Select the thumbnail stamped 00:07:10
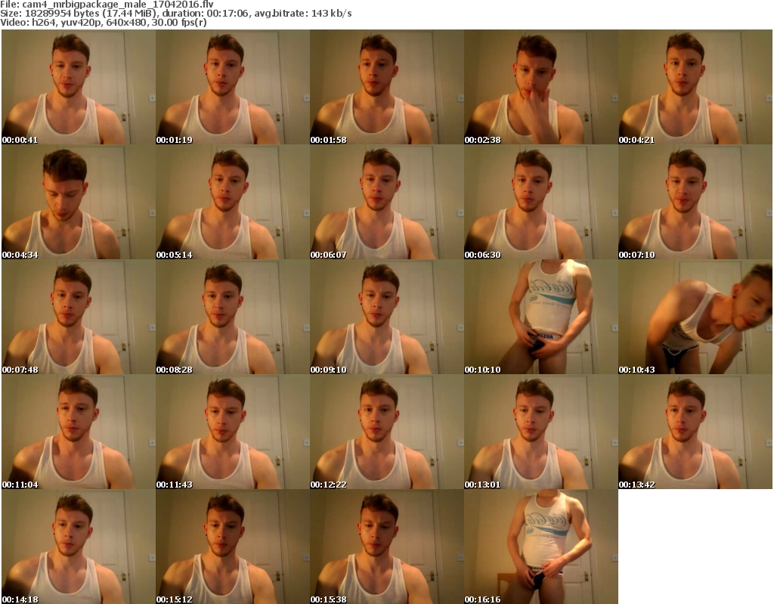The width and height of the screenshot is (774, 604). (695, 202)
